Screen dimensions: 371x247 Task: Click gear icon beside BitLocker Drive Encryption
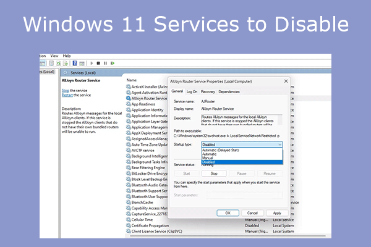coord(129,174)
